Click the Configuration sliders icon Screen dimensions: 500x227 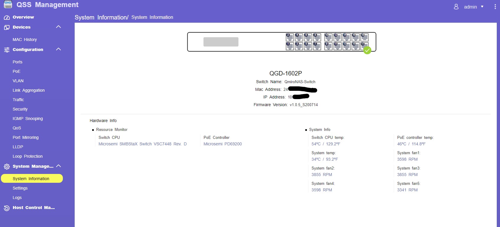pyautogui.click(x=7, y=50)
